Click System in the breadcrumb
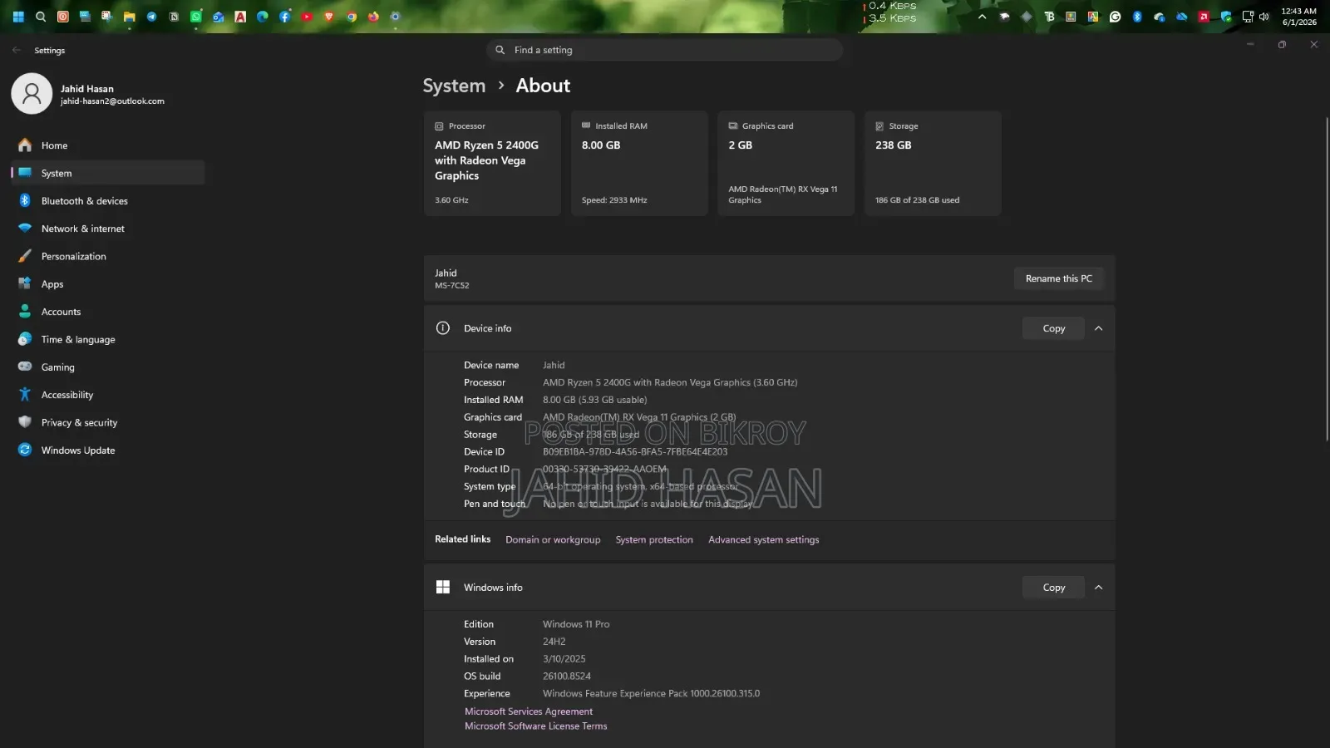1330x748 pixels. click(454, 86)
